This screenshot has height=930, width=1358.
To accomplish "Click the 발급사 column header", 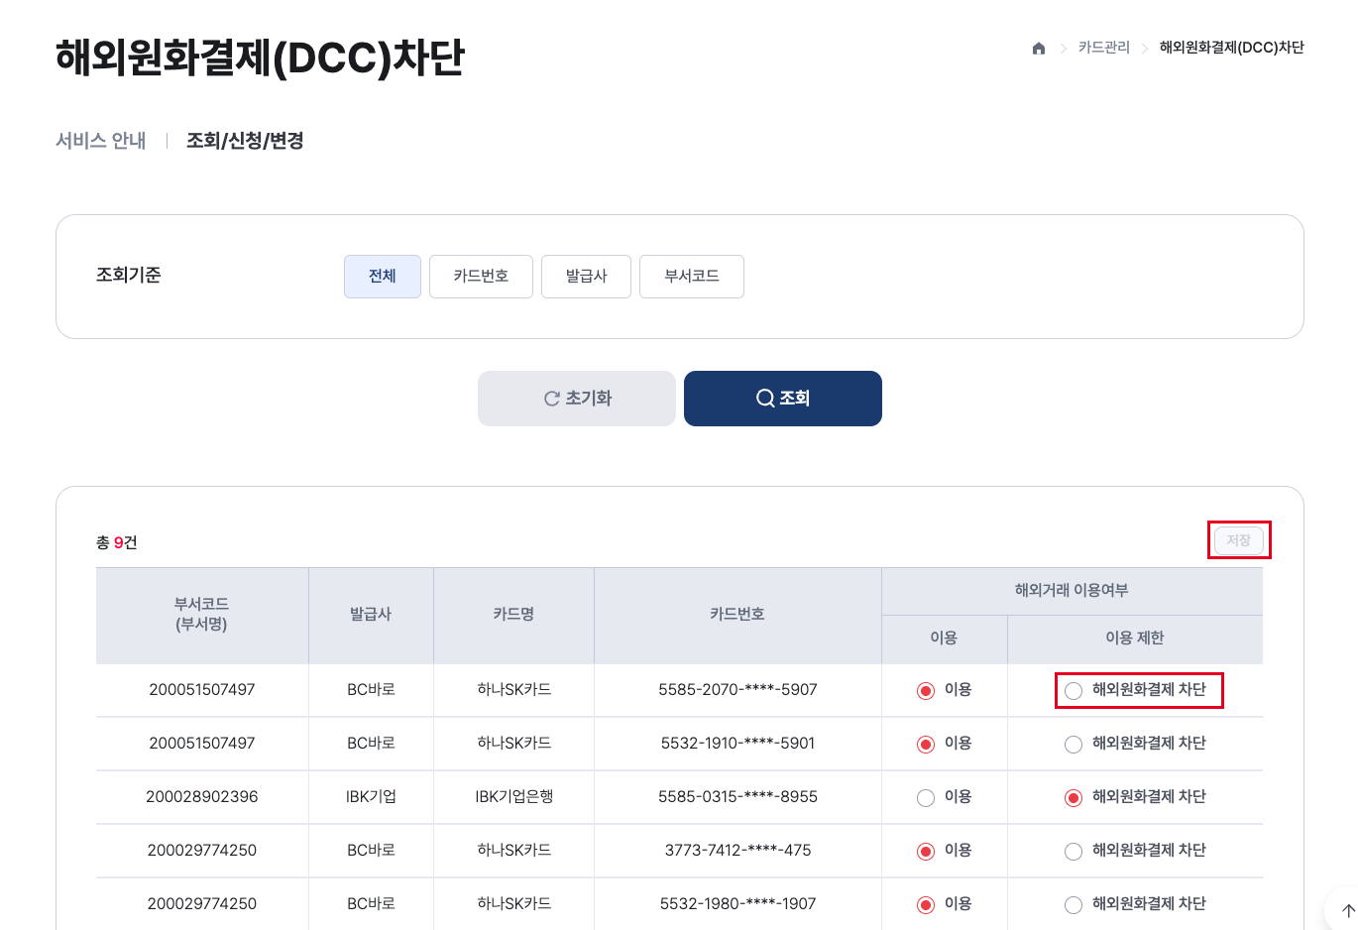I will point(371,615).
